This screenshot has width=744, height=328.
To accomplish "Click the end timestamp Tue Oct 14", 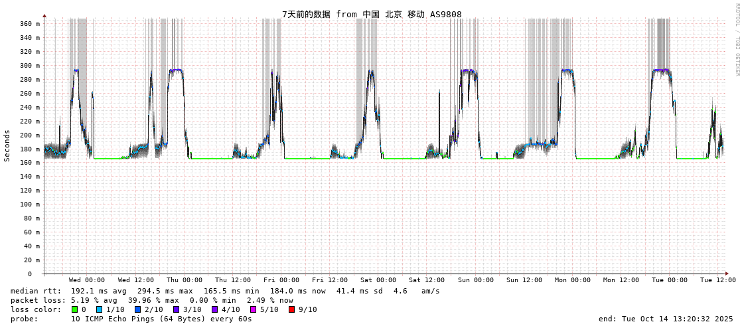I will pos(666,319).
